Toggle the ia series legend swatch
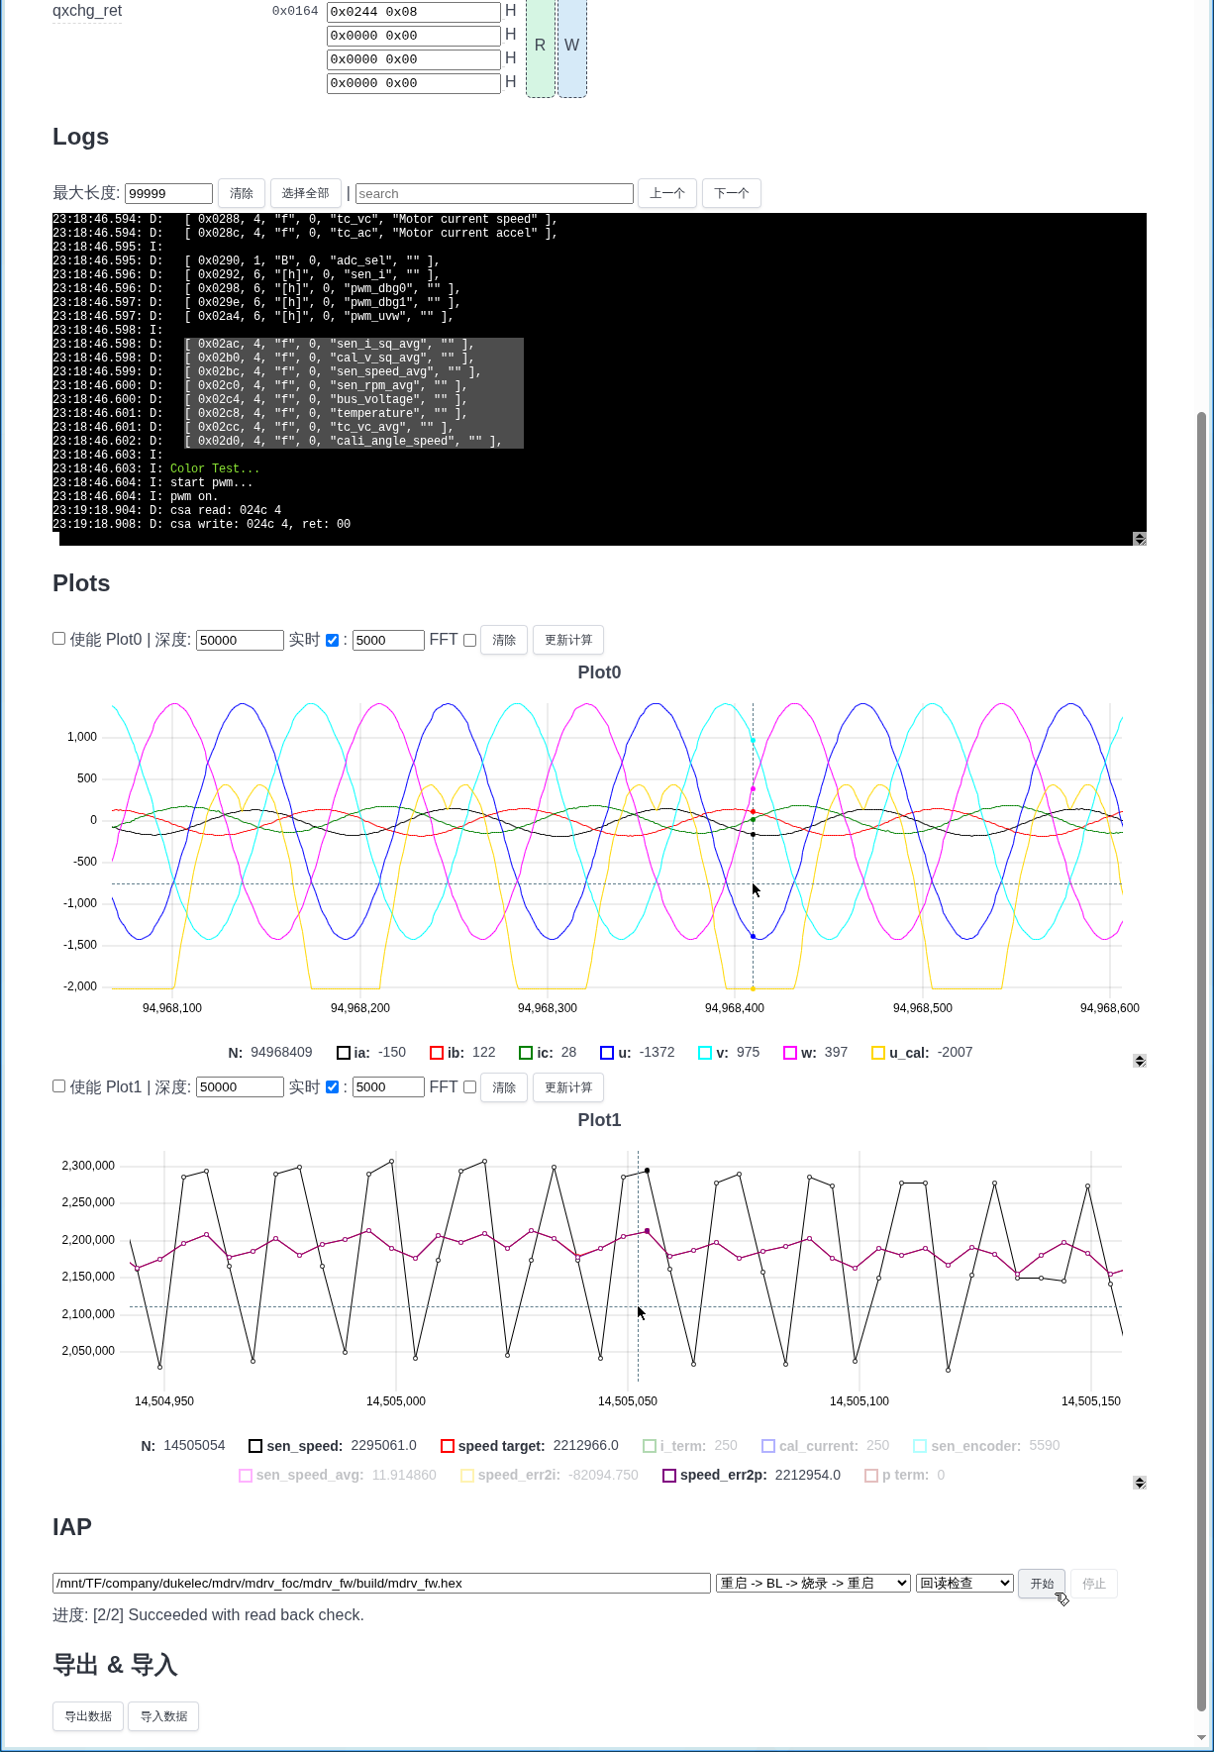The height and width of the screenshot is (1752, 1214). coord(344,1053)
